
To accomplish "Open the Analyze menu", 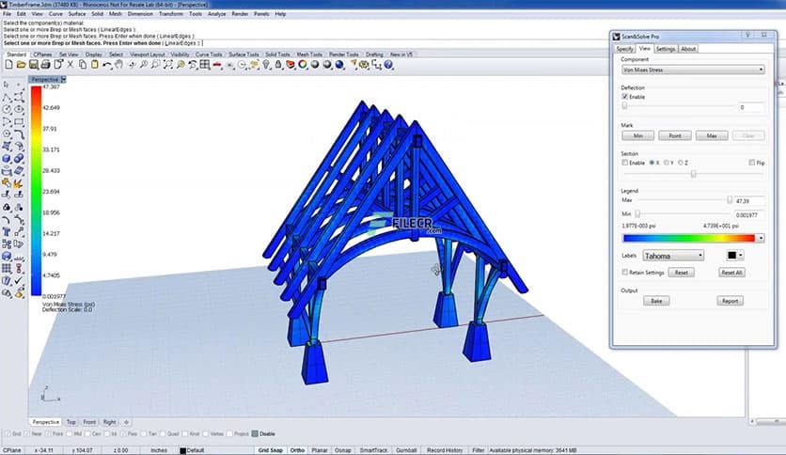I will click(x=216, y=14).
